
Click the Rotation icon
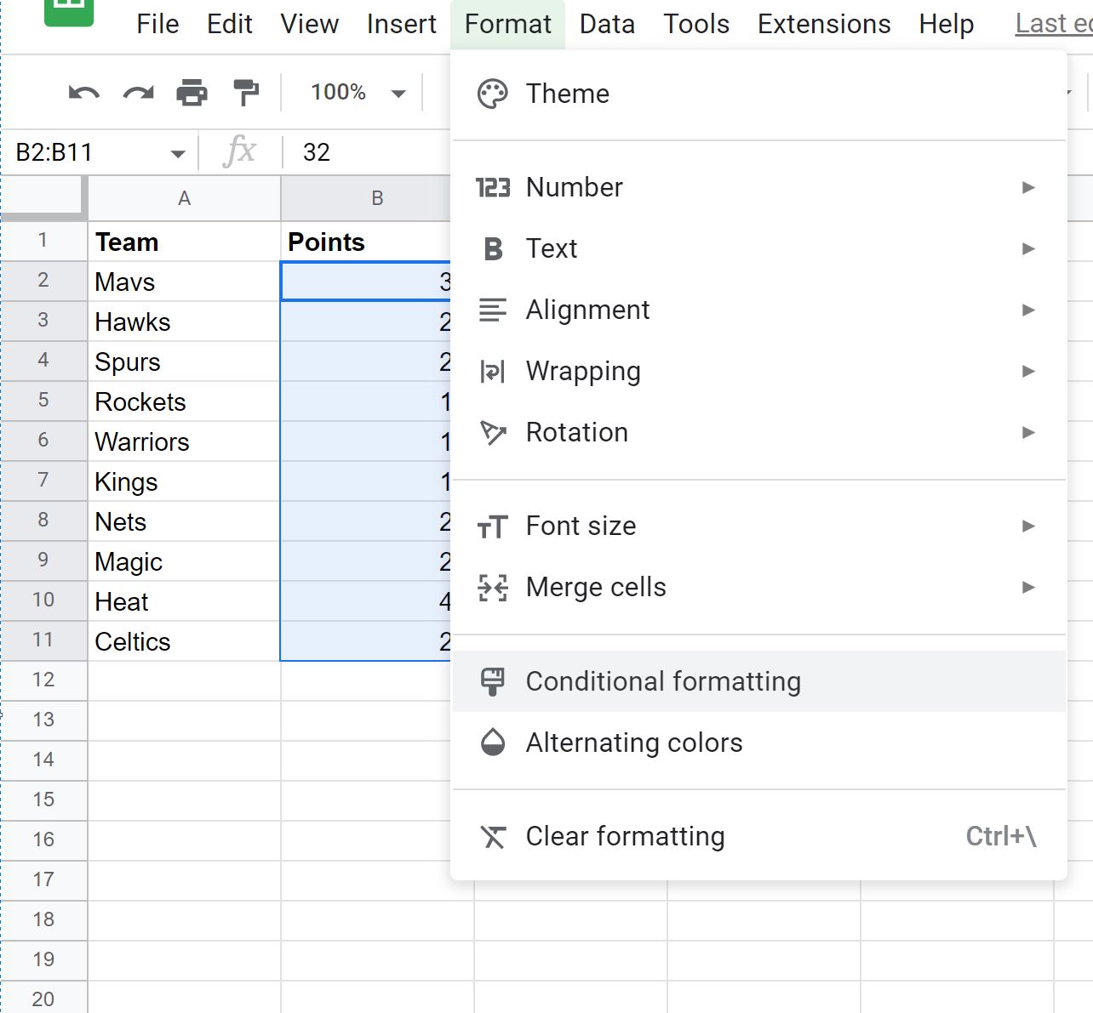[493, 432]
